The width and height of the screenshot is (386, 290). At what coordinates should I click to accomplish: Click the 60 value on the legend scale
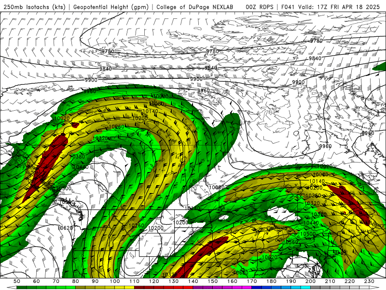pyautogui.click(x=37, y=281)
